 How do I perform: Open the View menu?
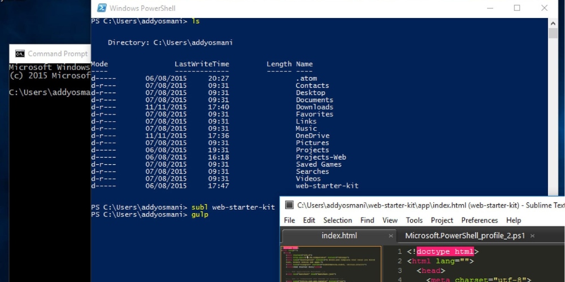click(x=390, y=221)
